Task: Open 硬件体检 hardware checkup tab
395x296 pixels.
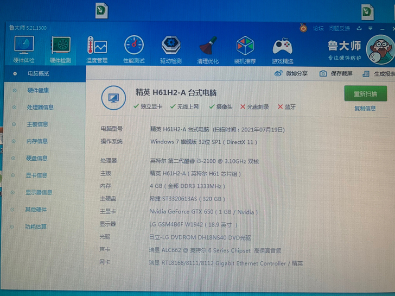Action: point(24,49)
